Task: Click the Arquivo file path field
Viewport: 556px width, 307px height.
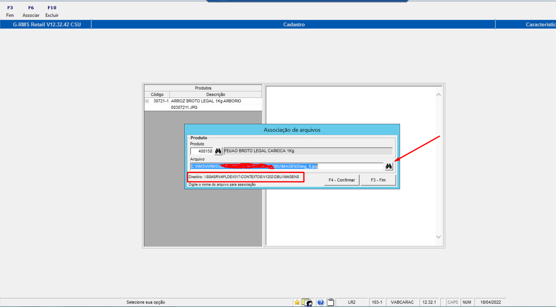Action: (x=287, y=166)
